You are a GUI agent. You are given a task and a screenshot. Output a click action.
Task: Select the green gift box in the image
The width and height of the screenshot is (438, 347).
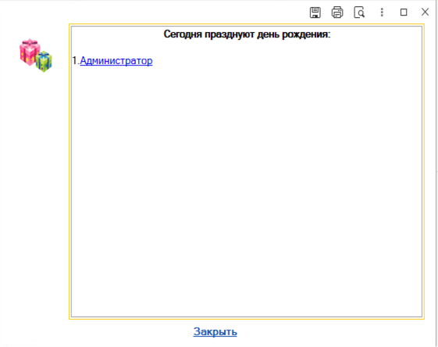(x=45, y=62)
